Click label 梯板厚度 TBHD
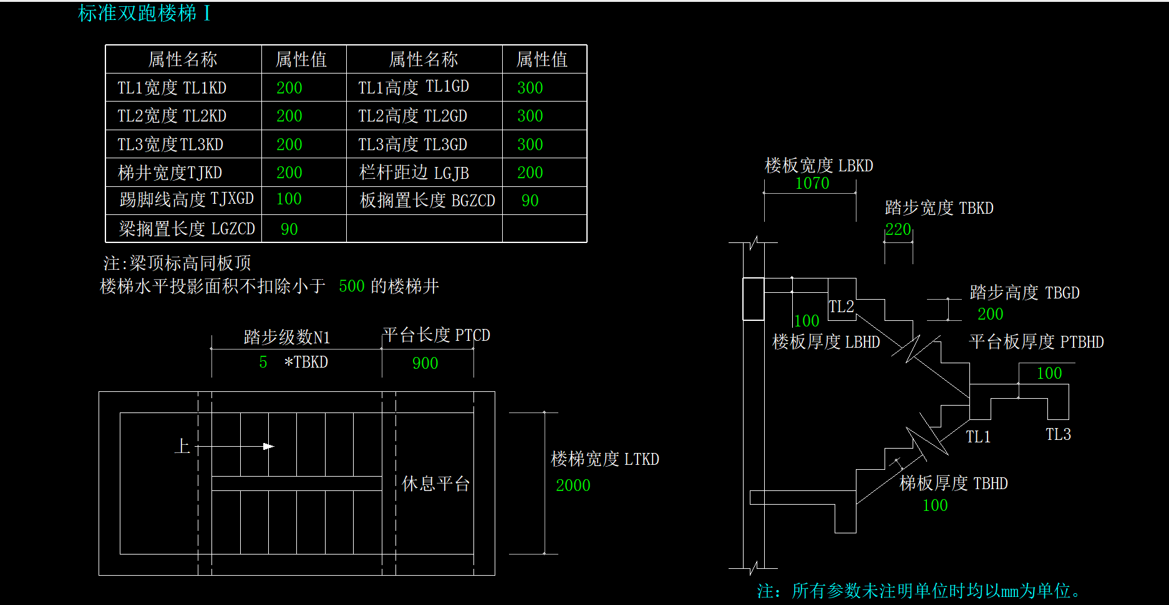The height and width of the screenshot is (605, 1169). pyautogui.click(x=954, y=484)
